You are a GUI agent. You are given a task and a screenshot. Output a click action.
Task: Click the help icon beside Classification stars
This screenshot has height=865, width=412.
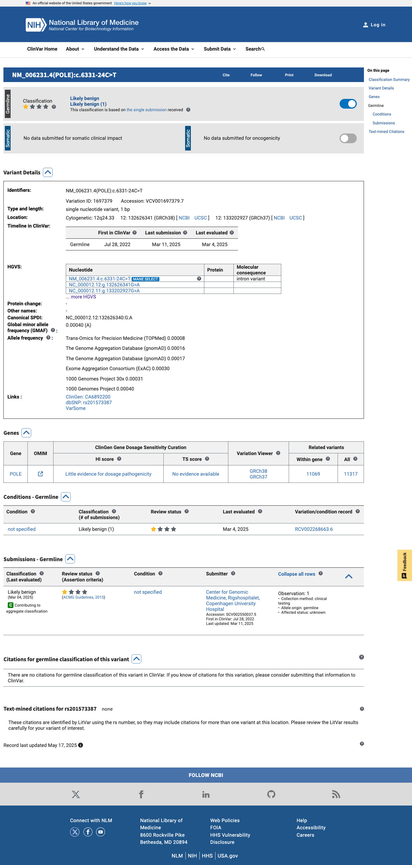[x=54, y=107]
